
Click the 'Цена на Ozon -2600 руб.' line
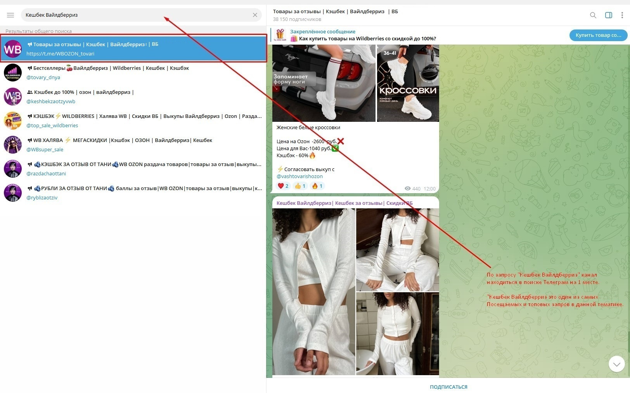tap(310, 142)
